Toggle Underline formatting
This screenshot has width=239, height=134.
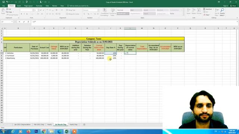(27, 14)
